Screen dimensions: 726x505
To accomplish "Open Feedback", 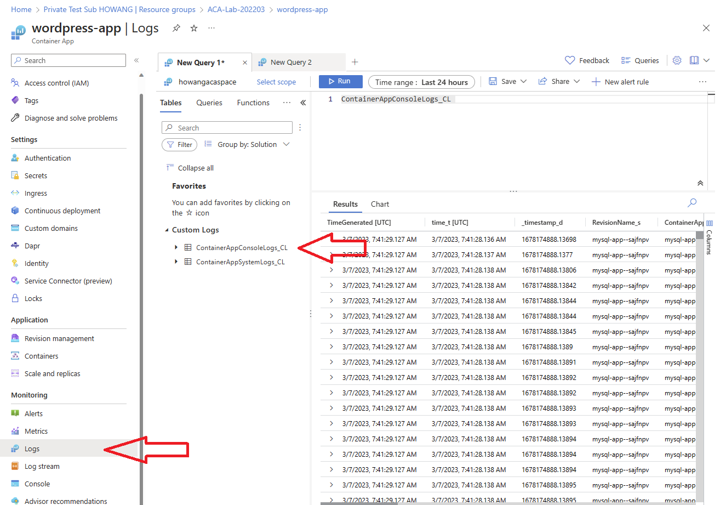I will pos(587,60).
